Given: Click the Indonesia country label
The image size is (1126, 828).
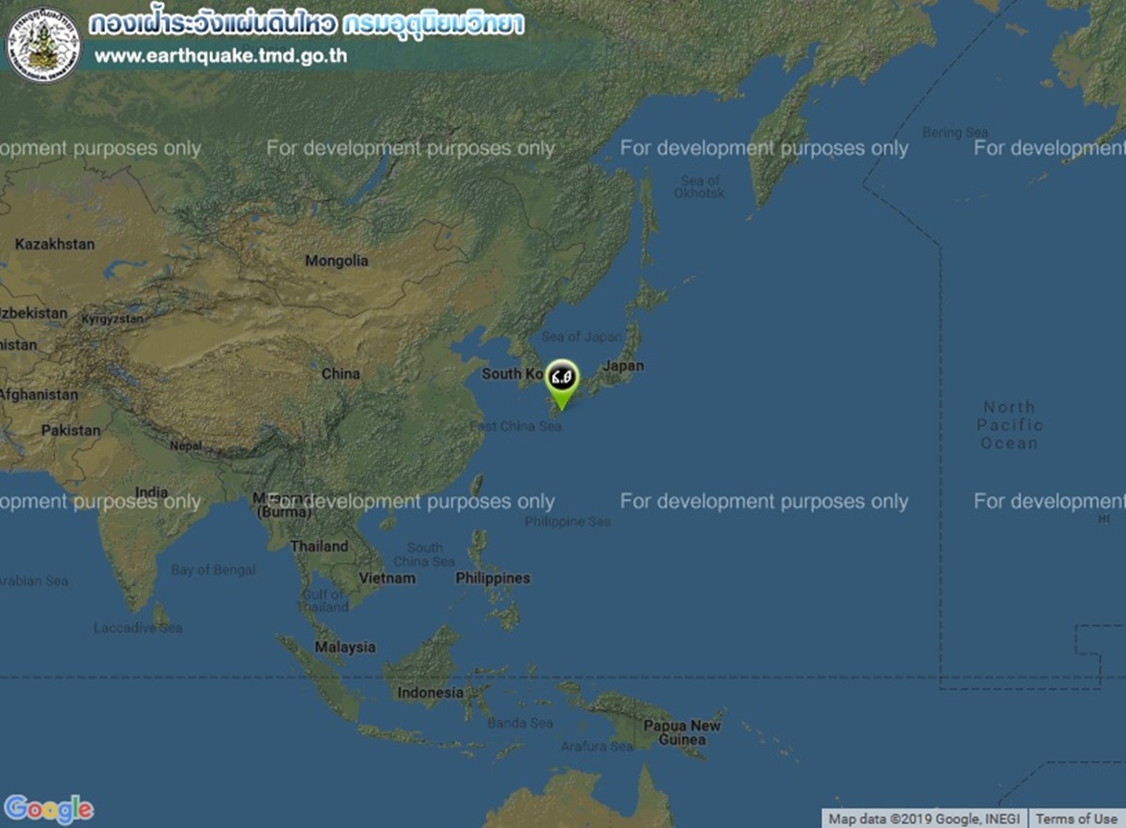Looking at the screenshot, I should point(430,693).
